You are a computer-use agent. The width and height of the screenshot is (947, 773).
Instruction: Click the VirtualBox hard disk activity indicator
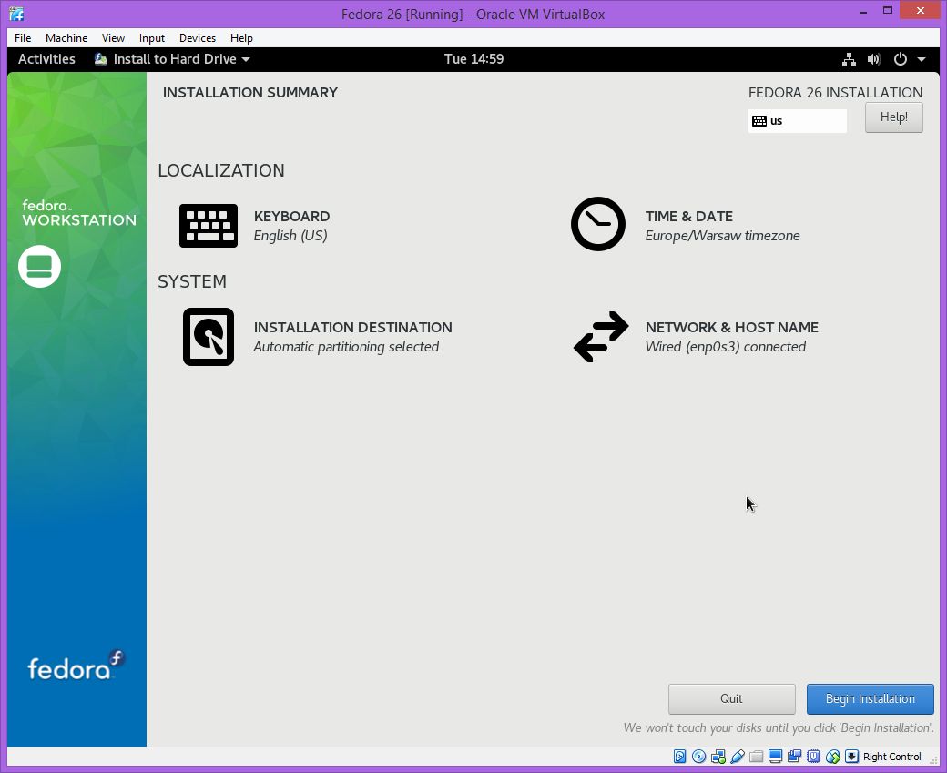click(x=679, y=756)
